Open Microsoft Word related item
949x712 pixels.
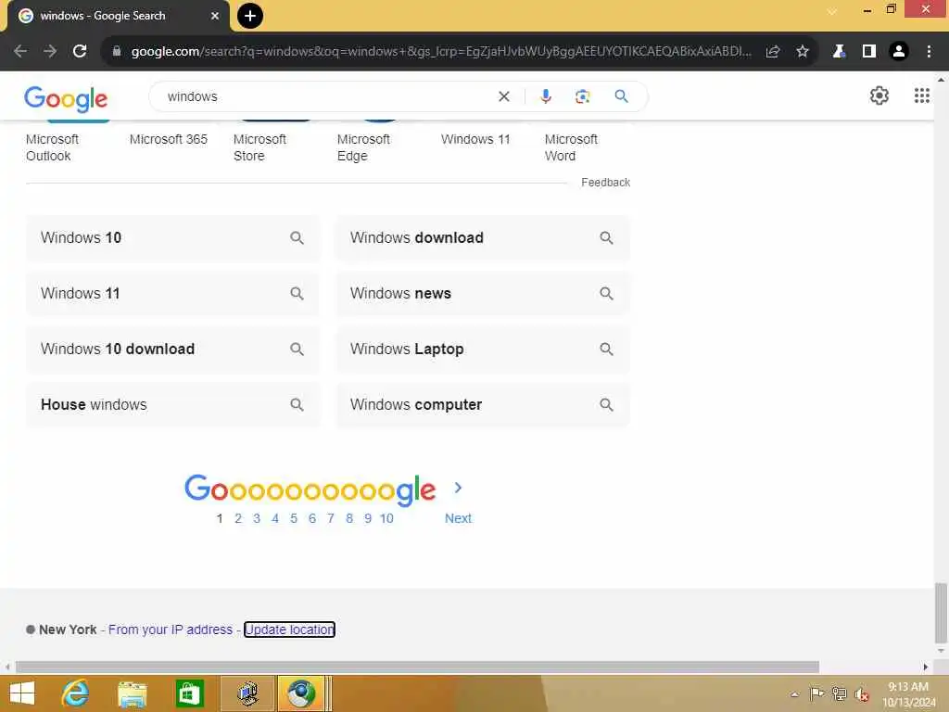571,147
